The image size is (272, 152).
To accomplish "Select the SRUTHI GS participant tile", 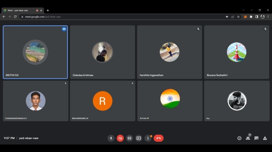I will click(x=35, y=52).
